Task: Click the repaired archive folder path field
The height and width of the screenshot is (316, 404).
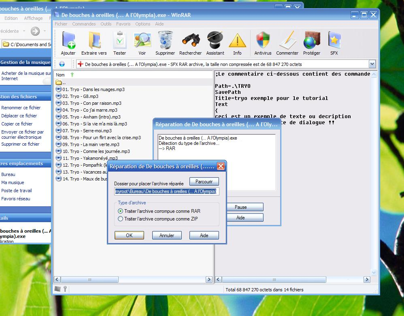Action: pyautogui.click(x=166, y=191)
